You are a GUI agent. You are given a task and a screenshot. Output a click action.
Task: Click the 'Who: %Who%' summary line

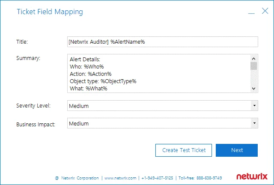pos(86,67)
